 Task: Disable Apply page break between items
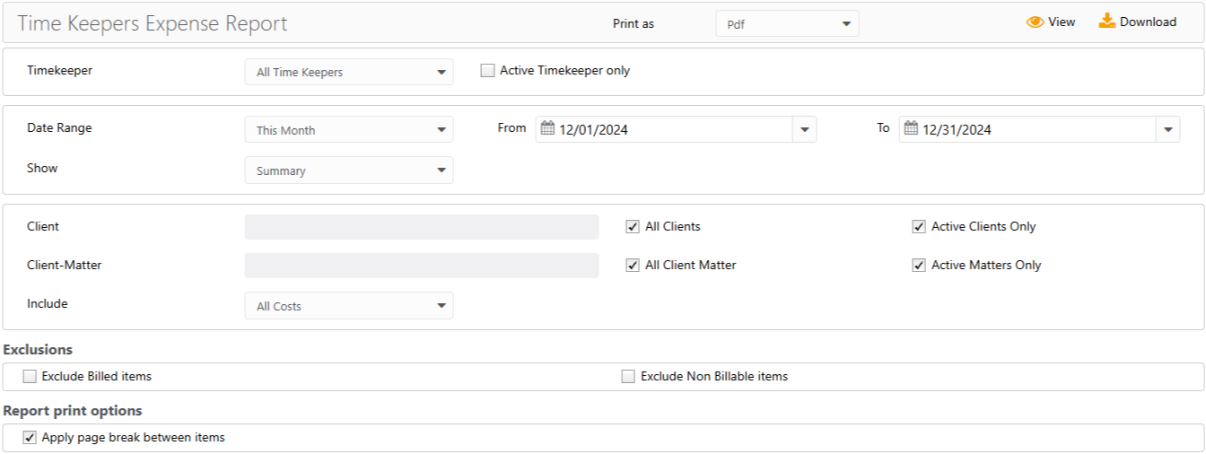pos(30,438)
